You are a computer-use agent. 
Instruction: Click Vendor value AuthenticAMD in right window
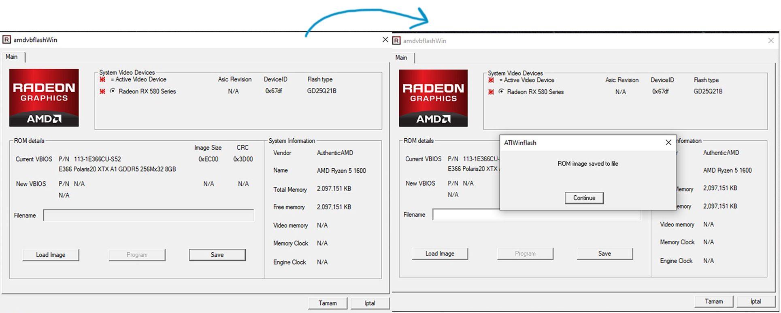721,153
